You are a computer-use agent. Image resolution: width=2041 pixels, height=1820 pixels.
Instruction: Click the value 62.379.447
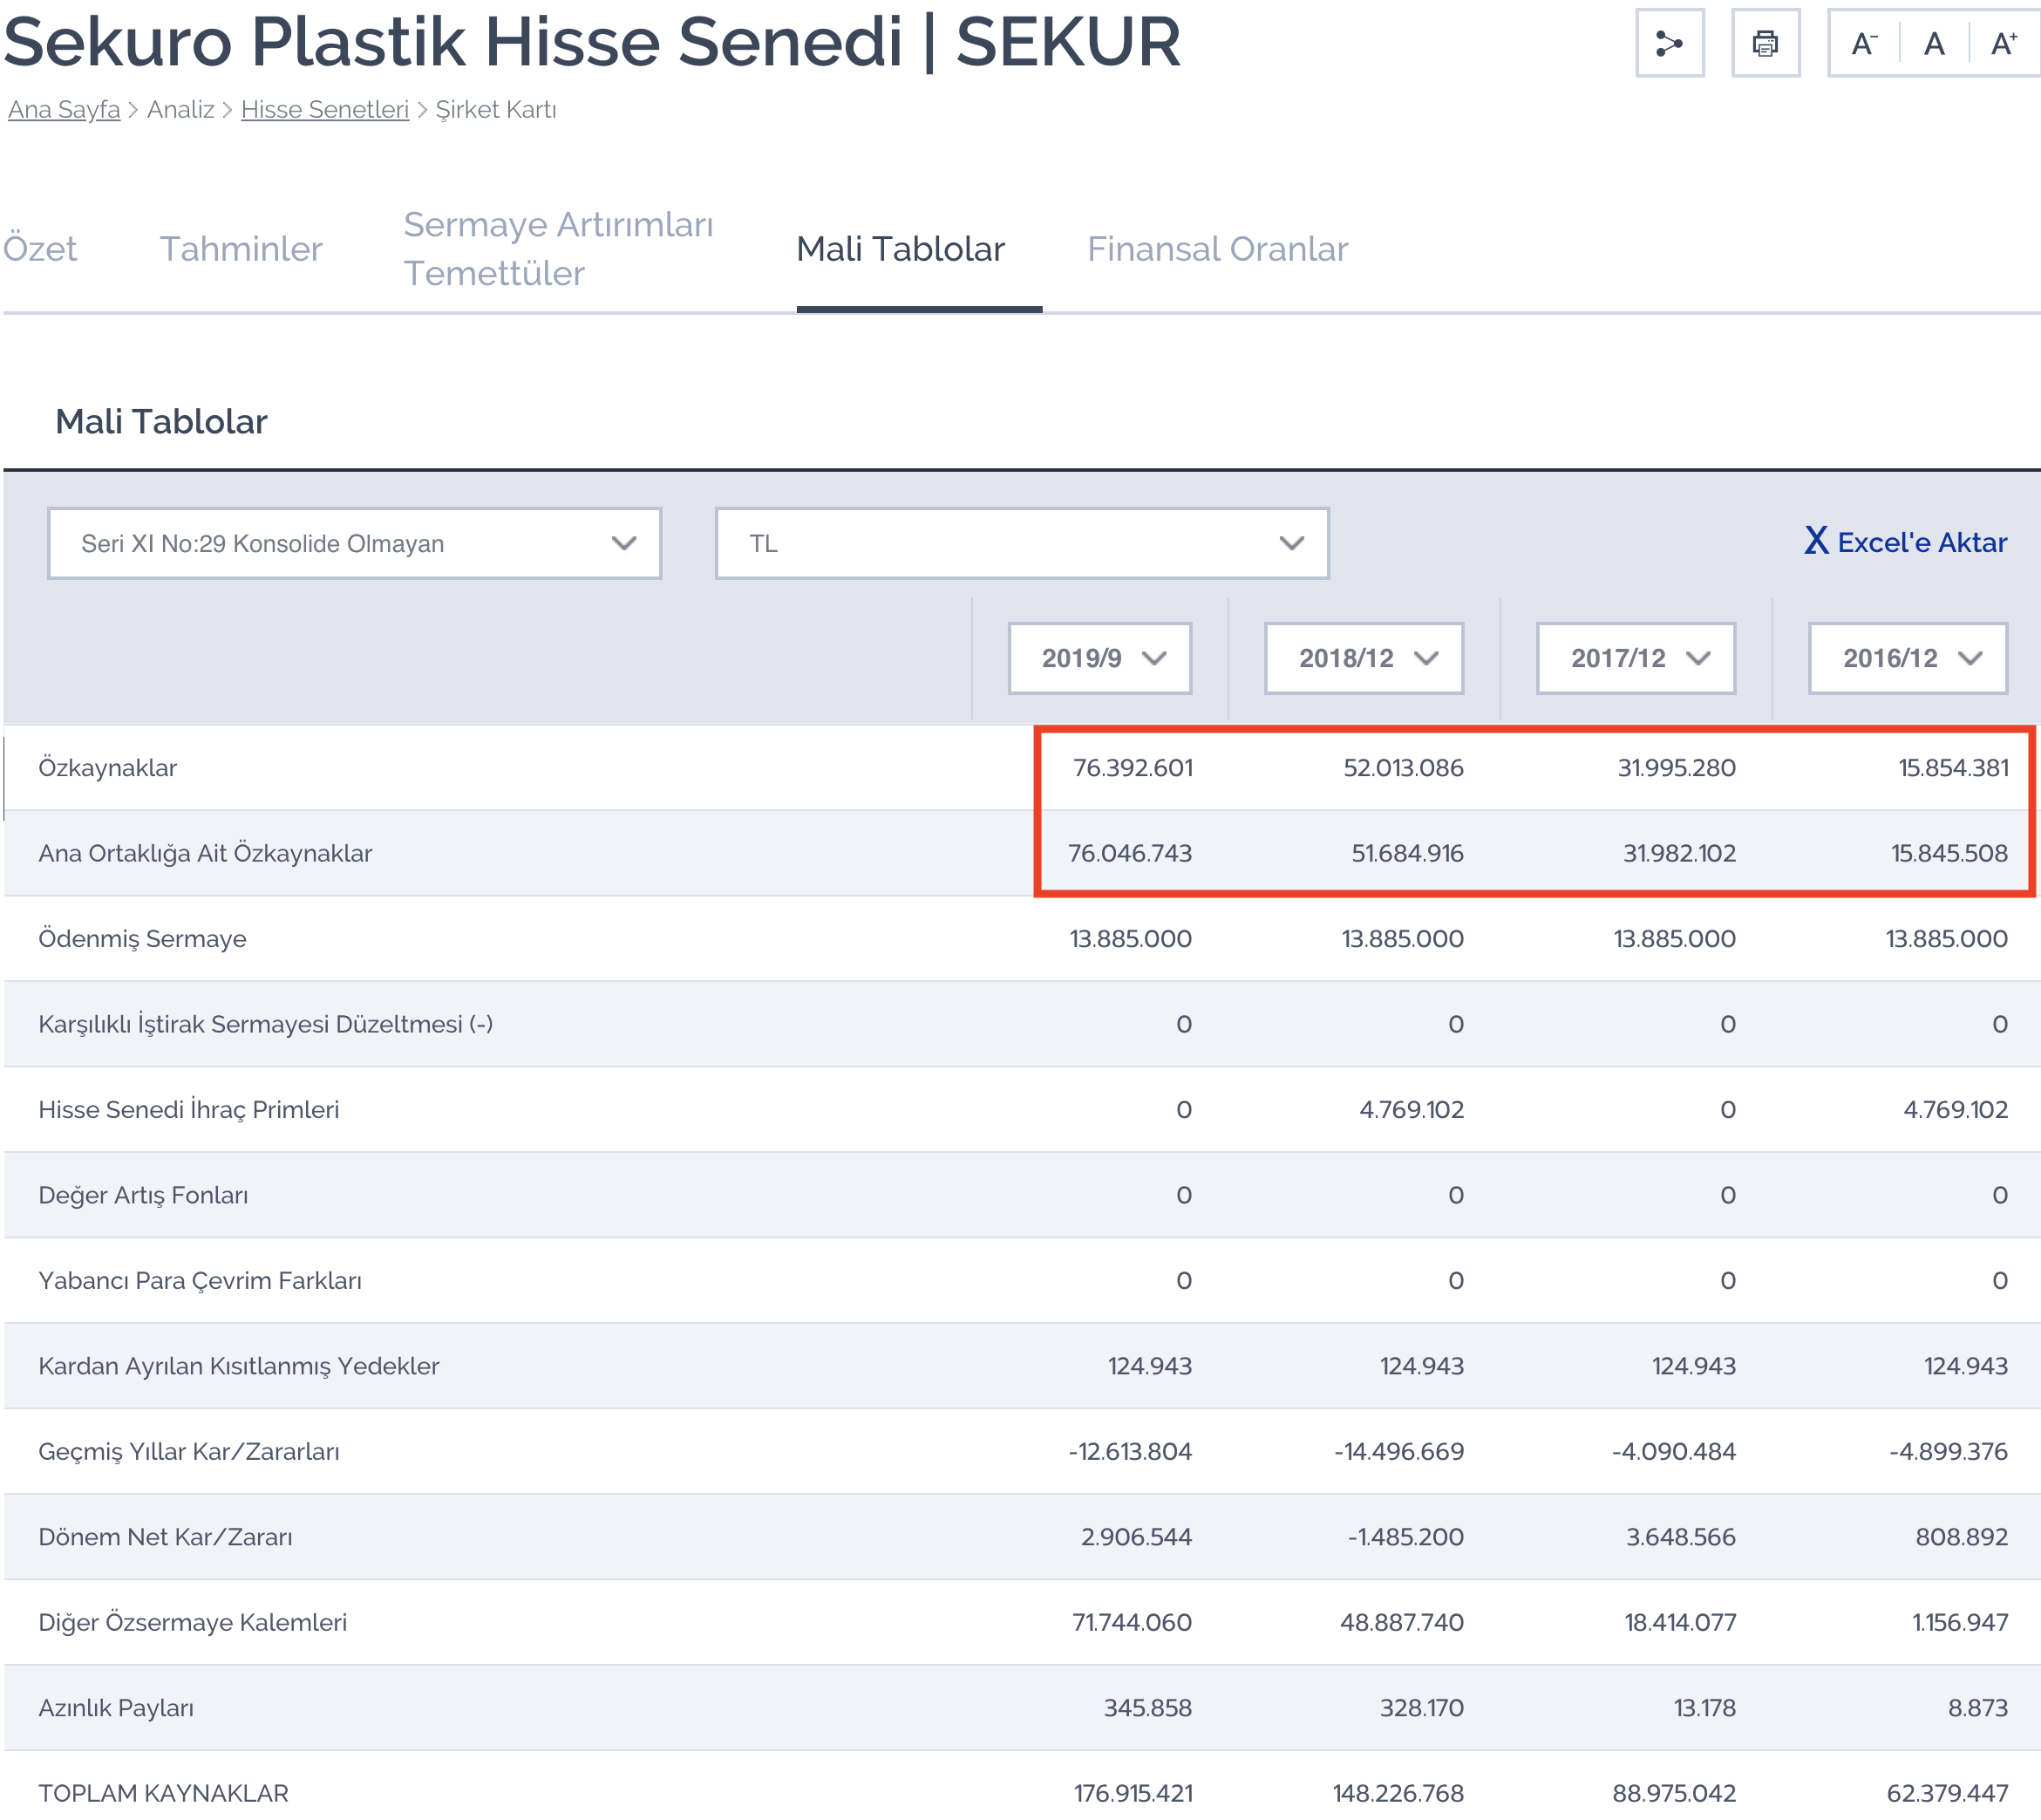pos(1947,1794)
